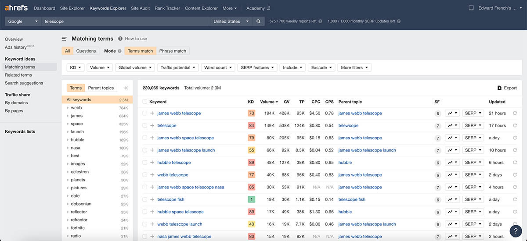The image size is (527, 241).
Task: Open account menu Edward French's
Action: pyautogui.click(x=501, y=8)
